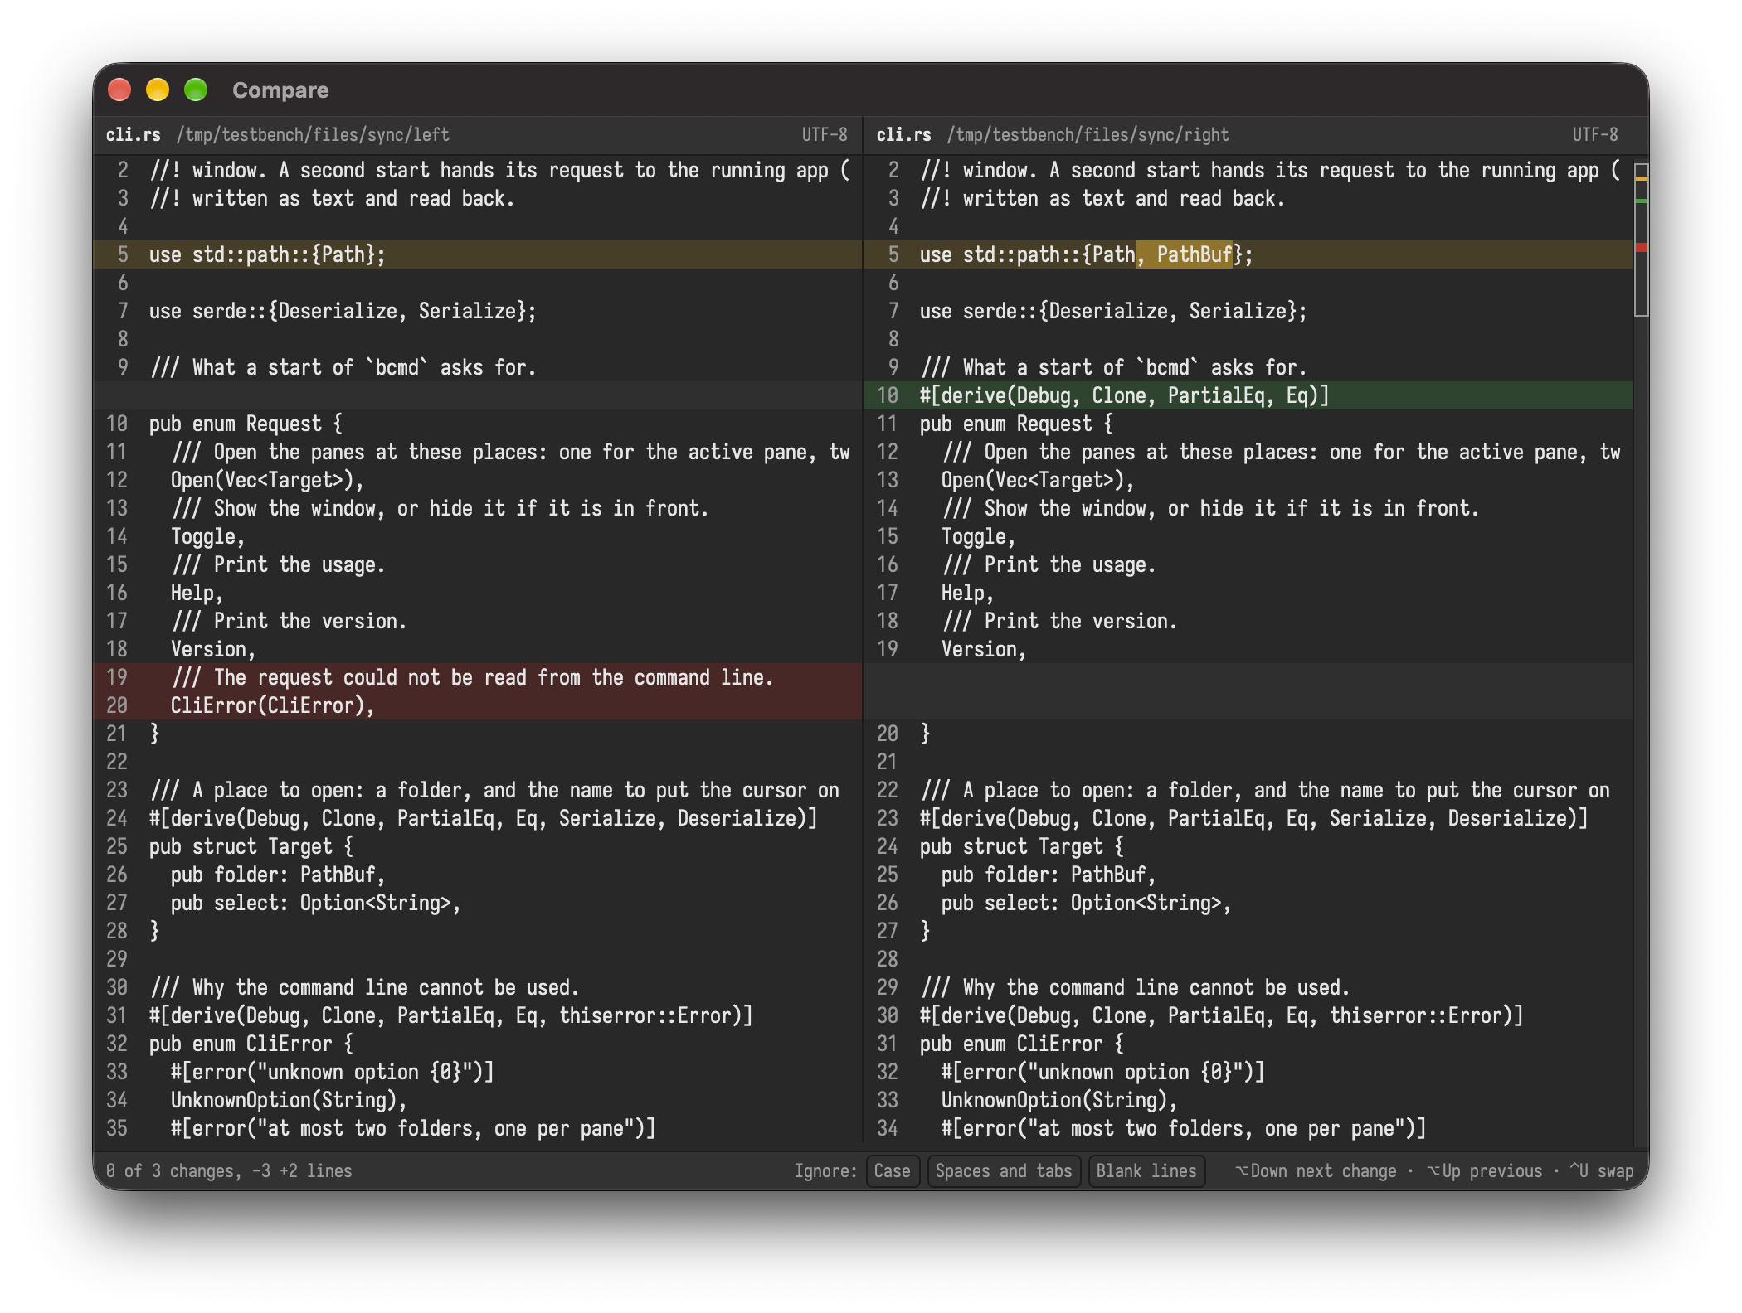This screenshot has width=1742, height=1313.
Task: Click right line 'pub enum CliError {'
Action: (1021, 1044)
